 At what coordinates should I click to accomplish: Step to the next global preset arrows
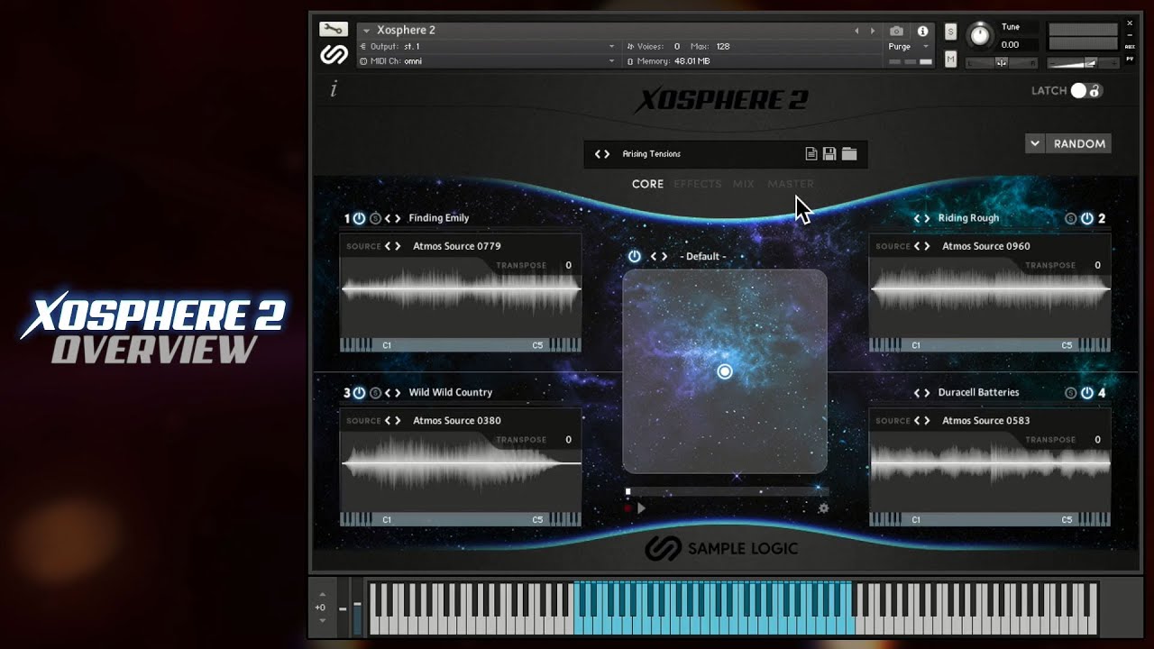[x=607, y=154]
